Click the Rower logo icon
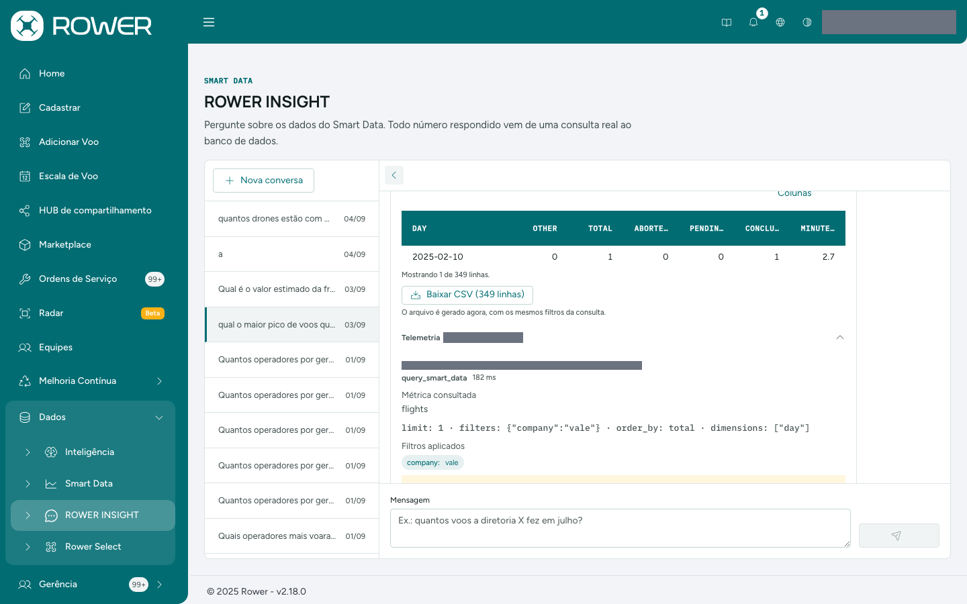Image resolution: width=967 pixels, height=604 pixels. pos(27,26)
